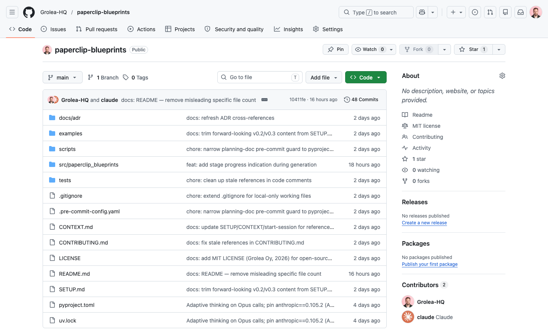Switch to the Pull requests tab
The image size is (548, 332).
point(97,29)
